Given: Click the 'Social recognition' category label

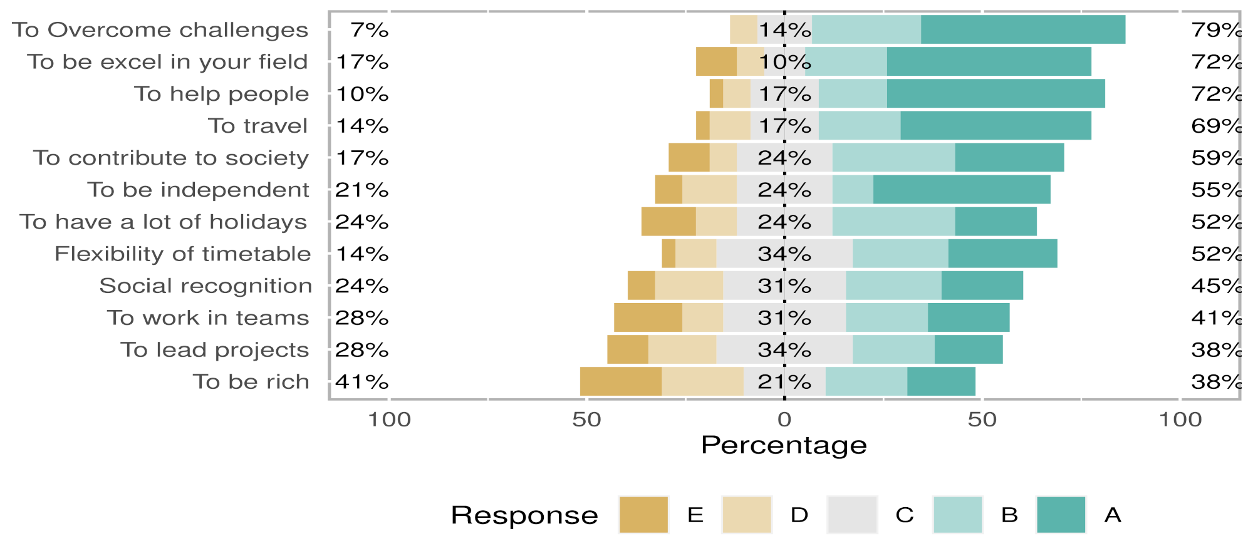Looking at the screenshot, I should [x=205, y=286].
